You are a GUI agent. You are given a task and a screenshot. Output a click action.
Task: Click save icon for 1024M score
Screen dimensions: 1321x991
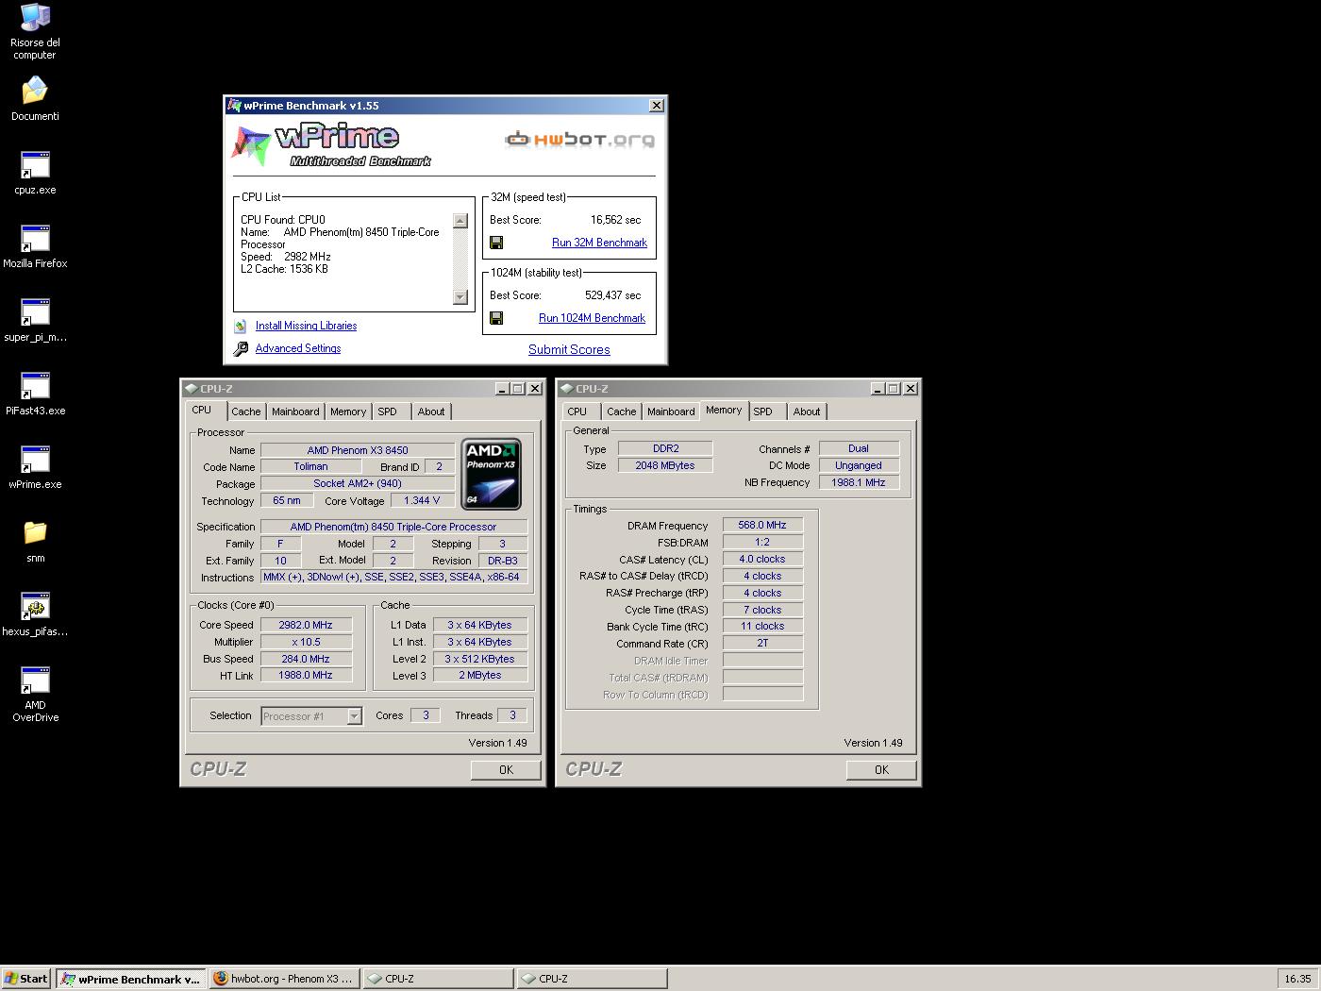pos(496,318)
